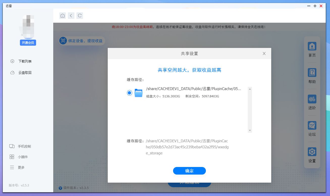Click the scan icon beside 绑定设备
The image size is (330, 196).
pyautogui.click(x=63, y=41)
